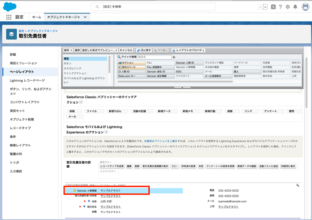Click the lock icon beside Sansan 人物情報
Screen dimensions: 312x220
pos(74,190)
